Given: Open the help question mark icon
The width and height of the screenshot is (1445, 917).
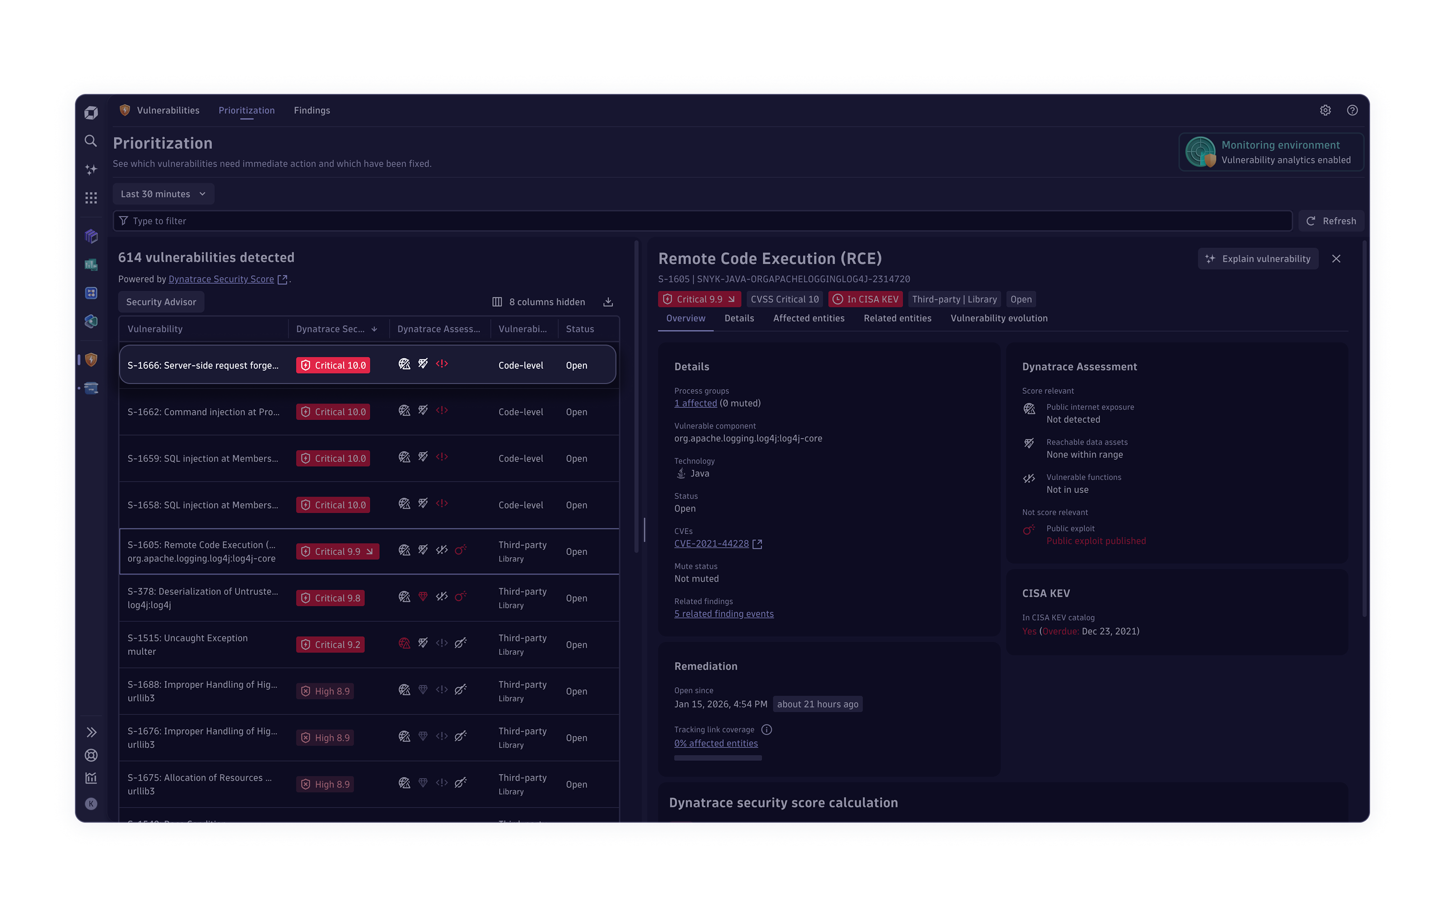Looking at the screenshot, I should coord(1352,110).
